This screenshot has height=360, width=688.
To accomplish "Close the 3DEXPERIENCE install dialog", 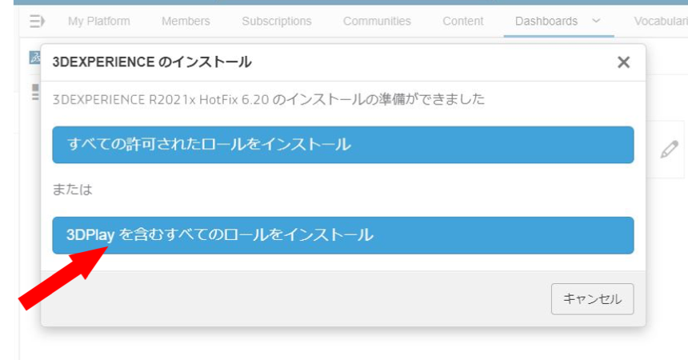I will pyautogui.click(x=623, y=62).
